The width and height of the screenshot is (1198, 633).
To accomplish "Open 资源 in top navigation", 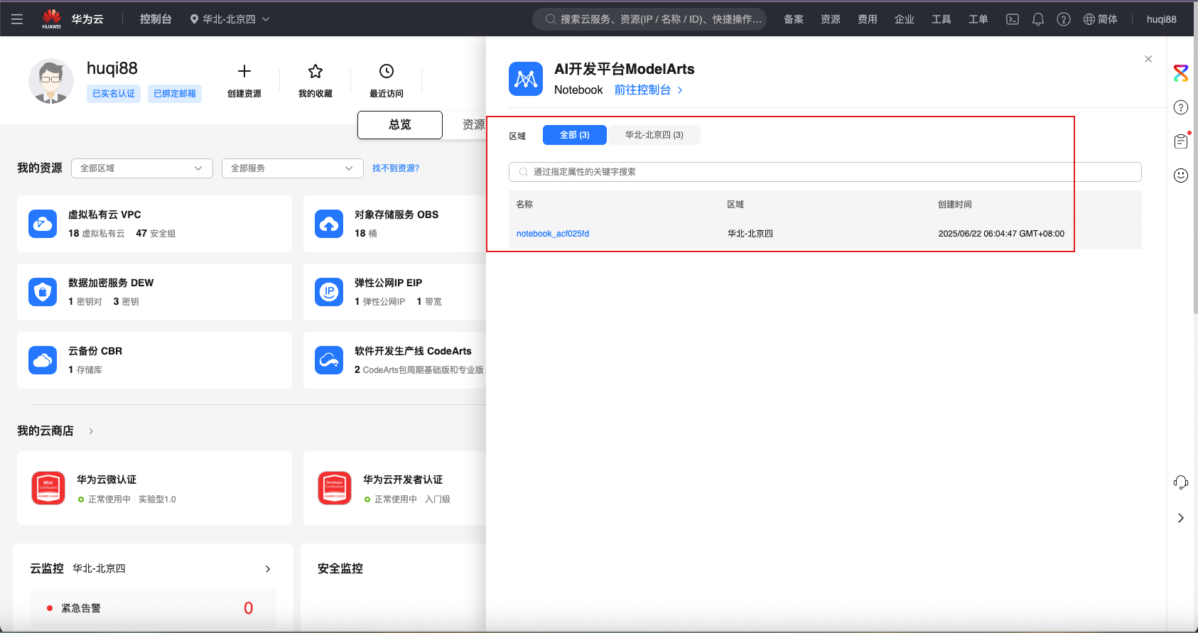I will click(x=831, y=19).
